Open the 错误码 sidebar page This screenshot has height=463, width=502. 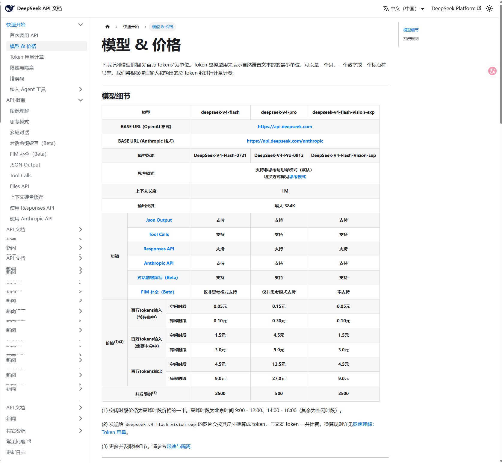(17, 78)
